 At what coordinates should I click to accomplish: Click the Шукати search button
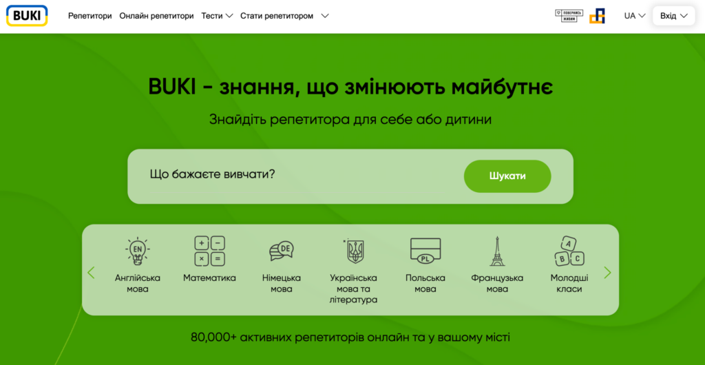click(x=507, y=176)
